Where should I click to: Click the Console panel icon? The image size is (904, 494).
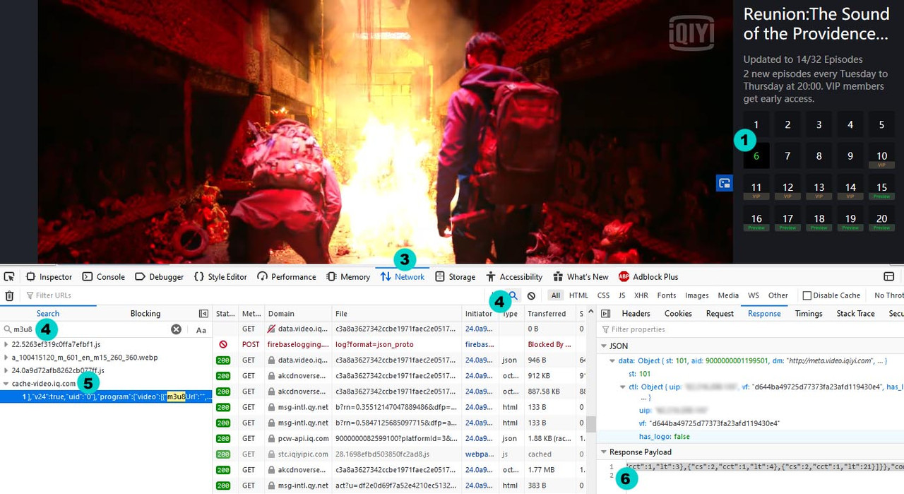(x=88, y=276)
